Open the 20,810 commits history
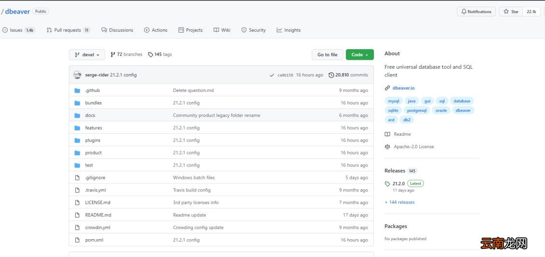This screenshot has width=545, height=257. click(348, 75)
